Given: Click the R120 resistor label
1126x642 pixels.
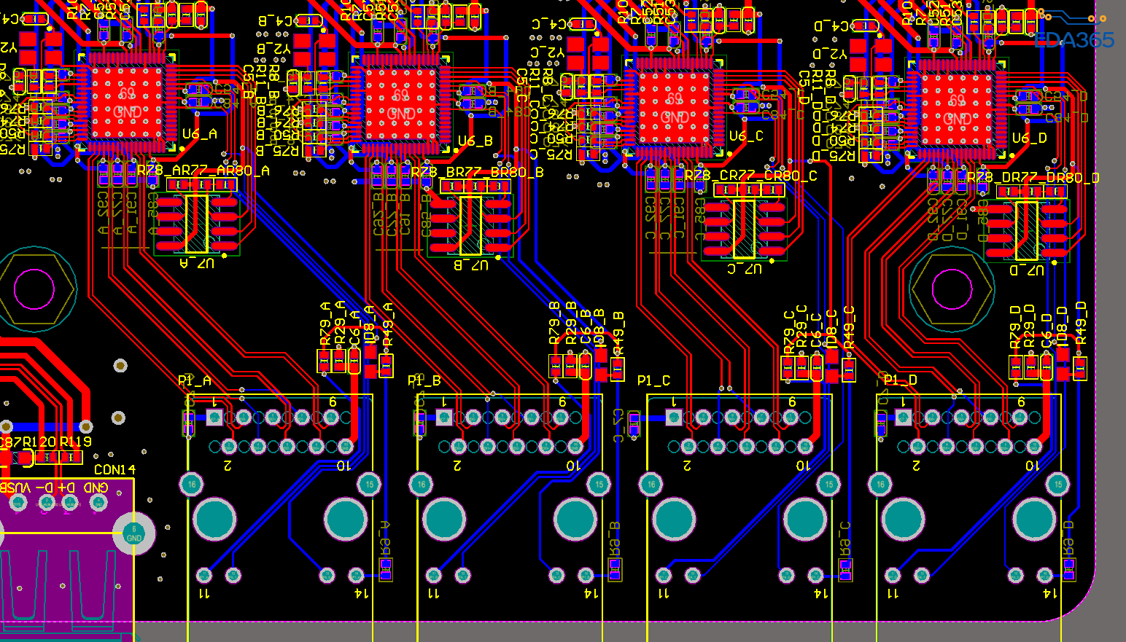Looking at the screenshot, I should [39, 442].
